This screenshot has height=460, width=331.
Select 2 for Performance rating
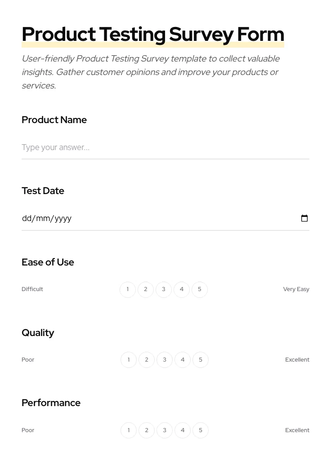146,430
